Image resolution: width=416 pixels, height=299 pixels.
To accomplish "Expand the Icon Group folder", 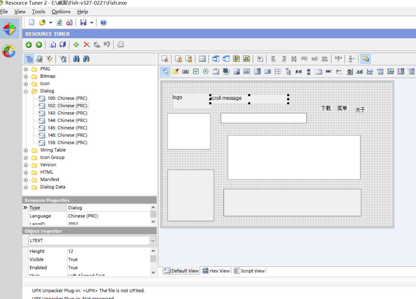I will 26,158.
